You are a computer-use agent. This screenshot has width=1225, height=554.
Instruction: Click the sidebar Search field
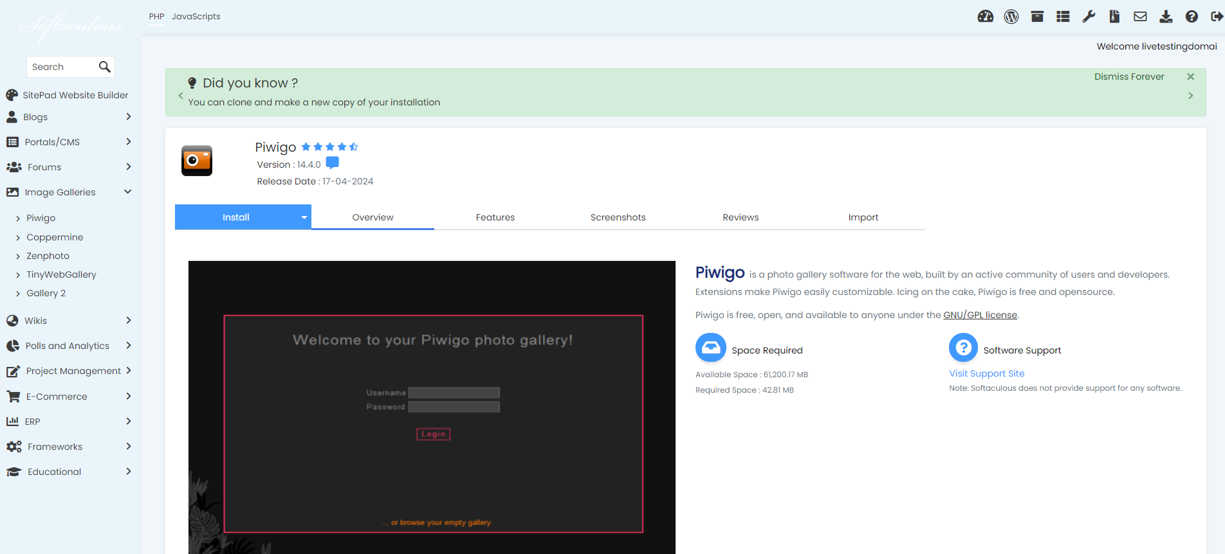pos(63,67)
